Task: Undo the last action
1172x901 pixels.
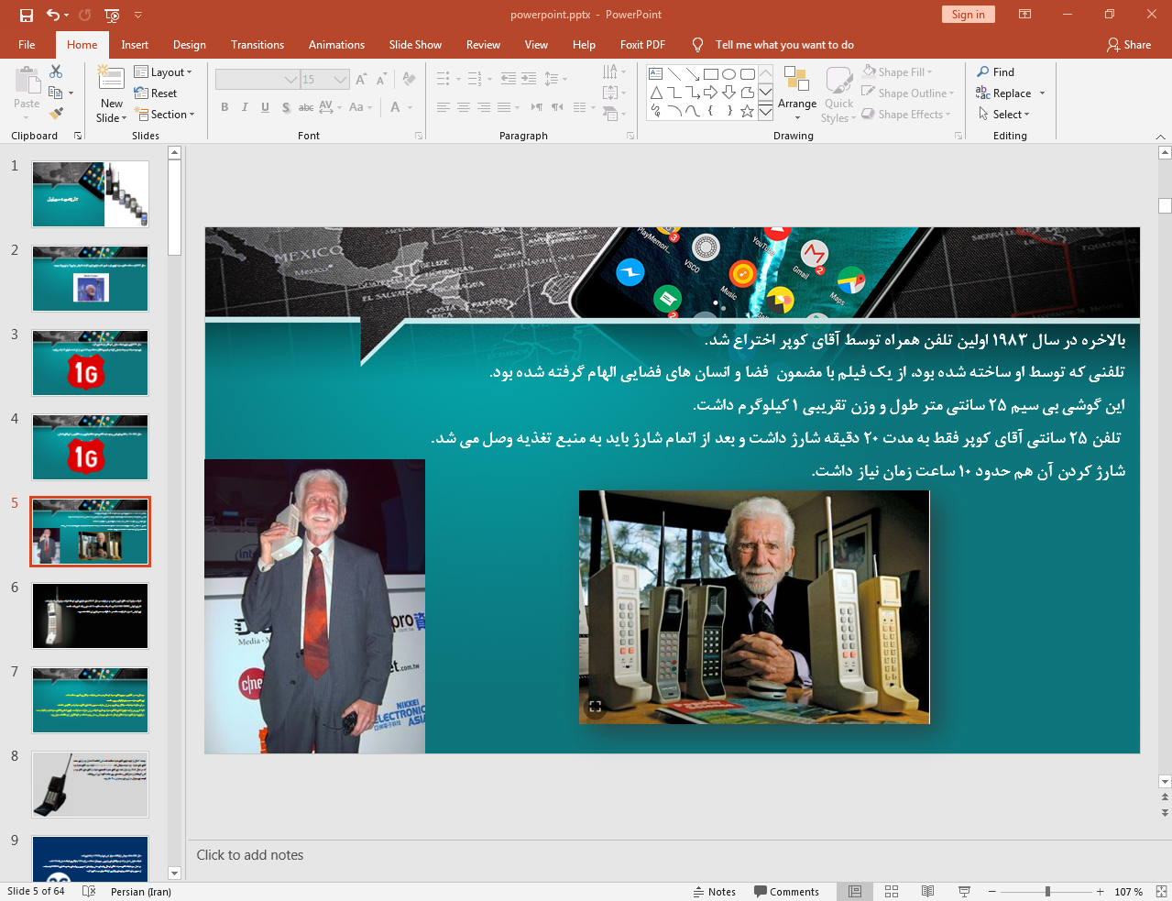Action: [x=53, y=15]
